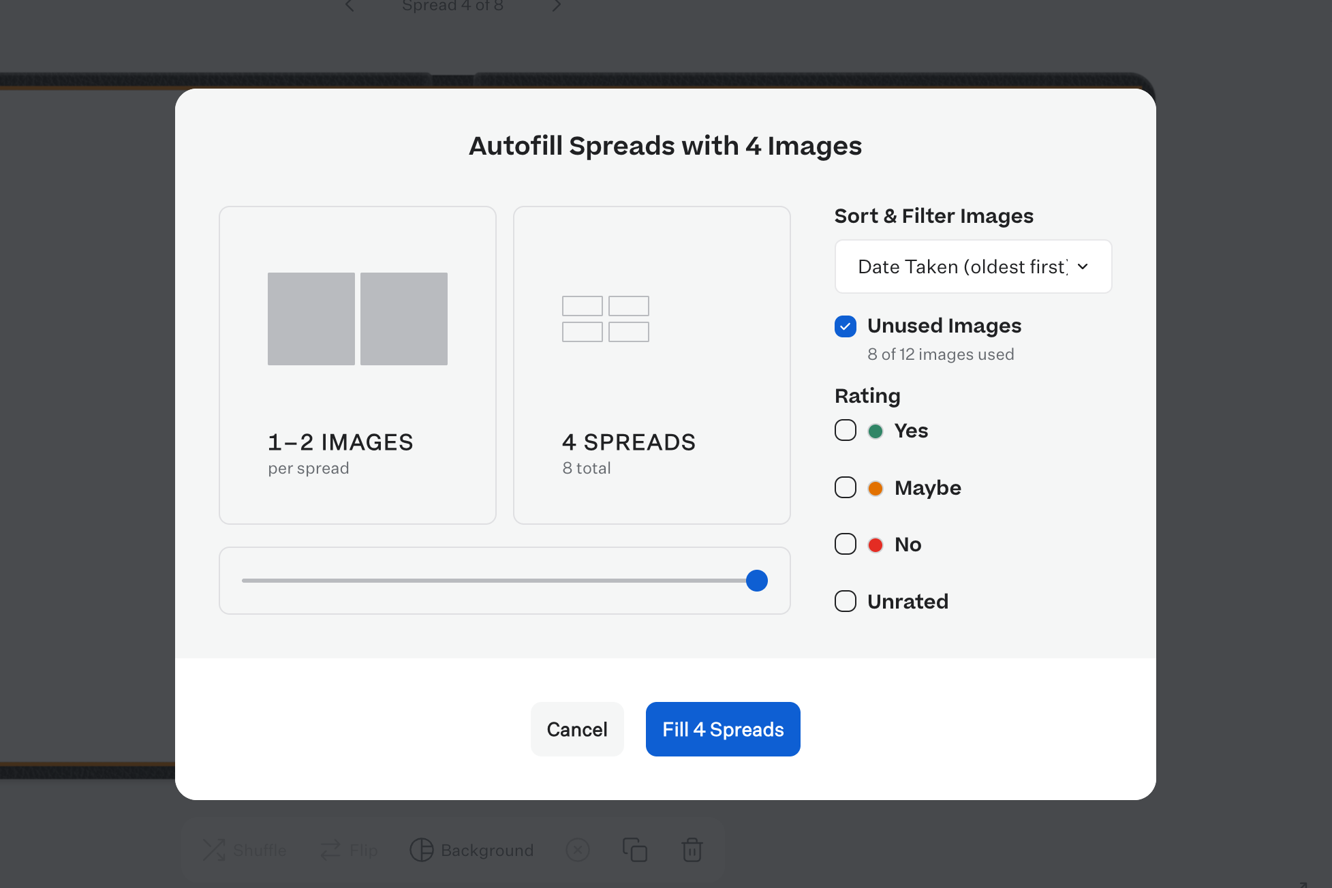
Task: Select the 1–2 Images per spread card
Action: 358,365
